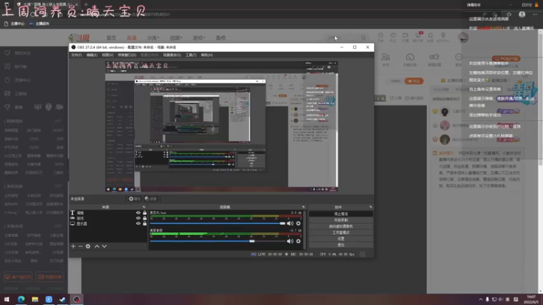Expand Douyu 视频 video dropdown
This screenshot has height=305, width=543.
click(176, 38)
